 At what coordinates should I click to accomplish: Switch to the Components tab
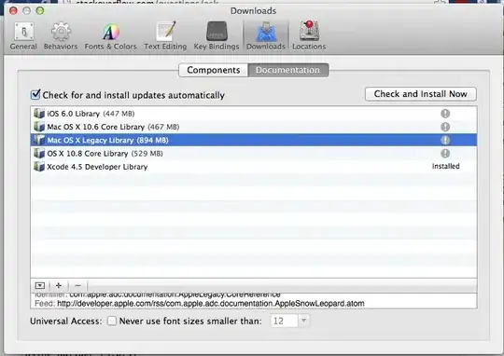tap(214, 70)
